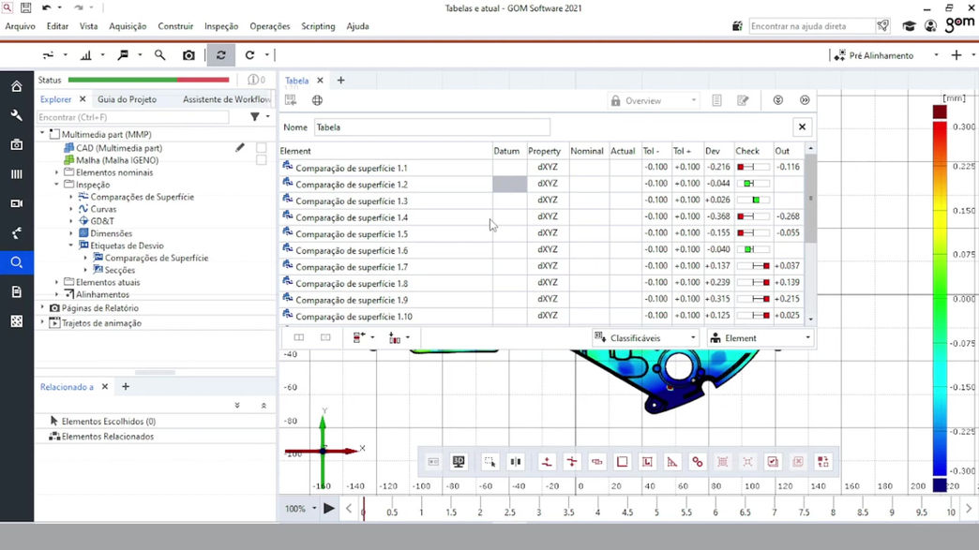Toggle visibility checkbox for CAD (Multimedia part)
Screen dimensions: 979x550
(x=261, y=148)
